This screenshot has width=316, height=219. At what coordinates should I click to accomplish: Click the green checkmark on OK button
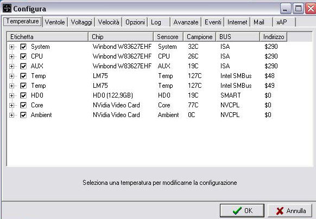(x=237, y=211)
